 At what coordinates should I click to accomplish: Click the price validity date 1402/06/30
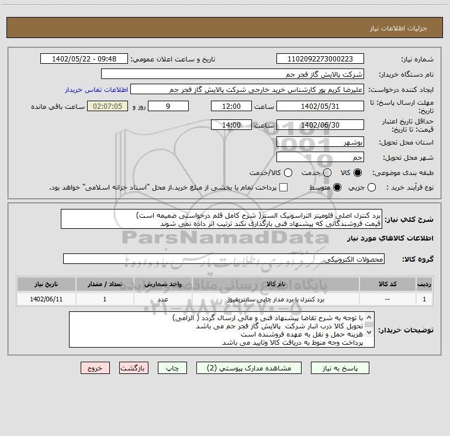pos(320,125)
